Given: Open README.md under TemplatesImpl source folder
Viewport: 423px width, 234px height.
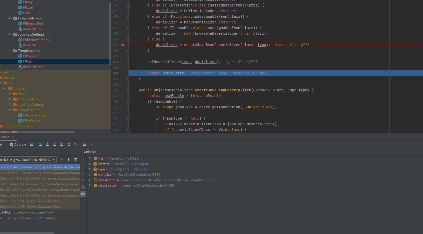Looking at the screenshot, I should pos(33,67).
